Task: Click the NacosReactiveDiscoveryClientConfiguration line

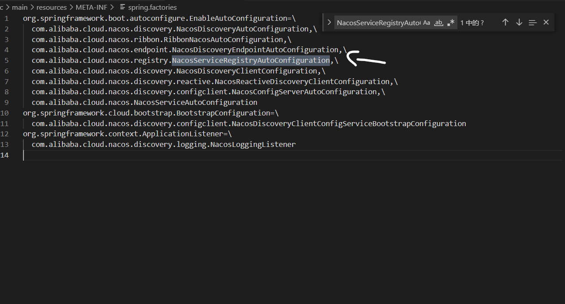Action: [215, 81]
